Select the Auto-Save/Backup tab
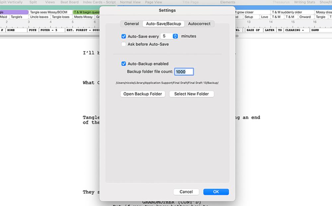This screenshot has height=206, width=332. tap(163, 24)
